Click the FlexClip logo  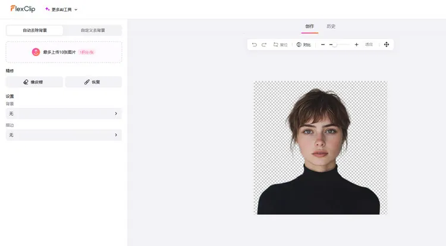23,9
